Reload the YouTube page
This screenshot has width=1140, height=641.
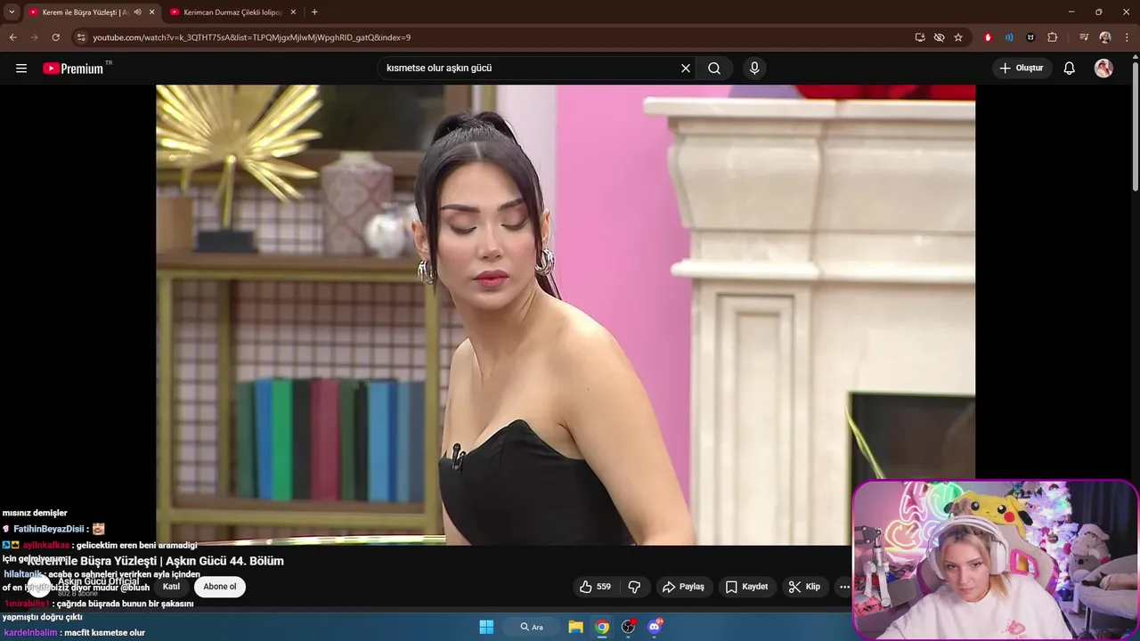(x=55, y=37)
